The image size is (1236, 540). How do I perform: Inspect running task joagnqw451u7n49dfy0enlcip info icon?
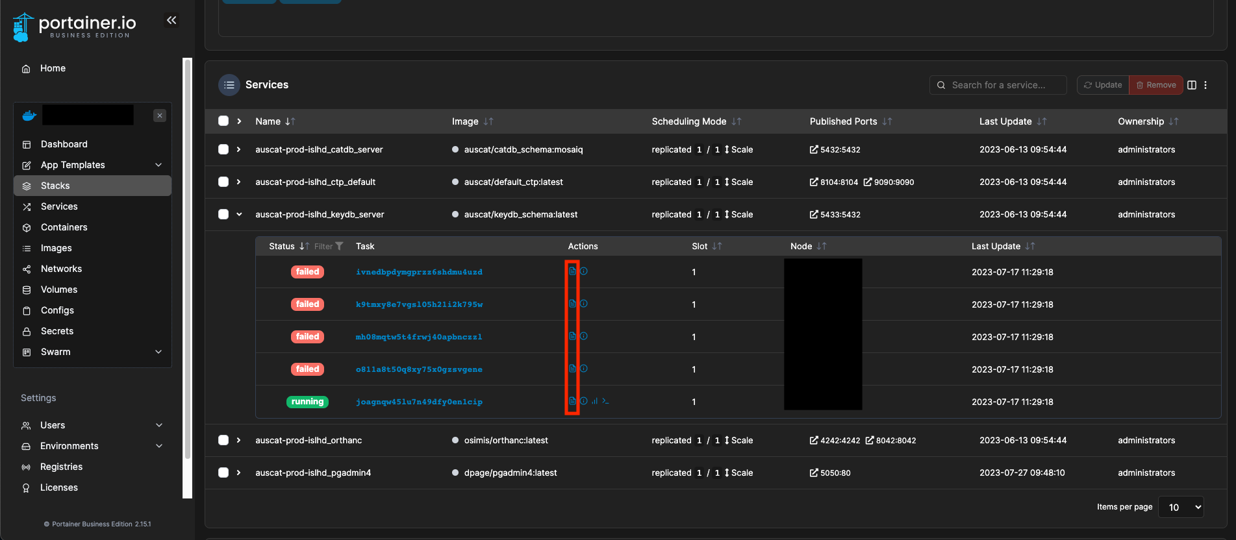pos(584,401)
